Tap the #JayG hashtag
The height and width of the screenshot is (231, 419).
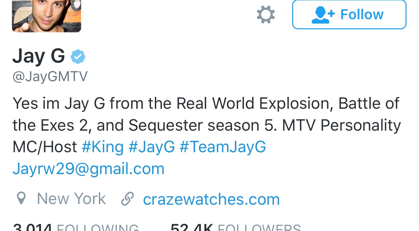pos(152,147)
